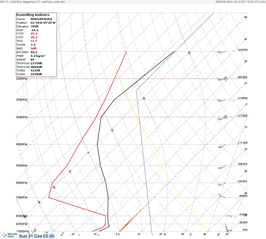
Task: Select the red CTOT value 25.3
Action: point(34,34)
